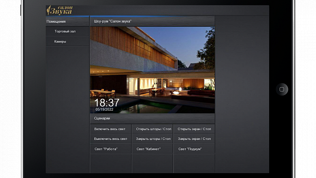Viewport: 316px width, 178px height.
Task: Open the Камеры section
Action: click(68, 42)
